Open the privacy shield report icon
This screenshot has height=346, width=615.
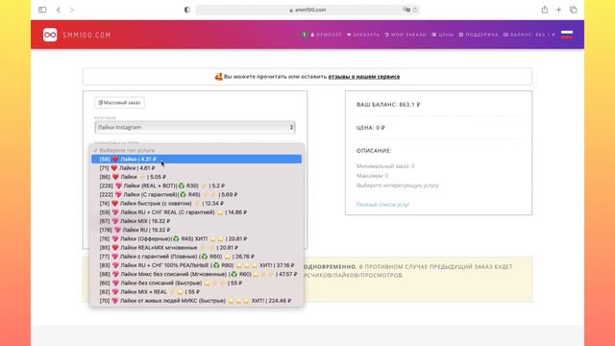[187, 10]
